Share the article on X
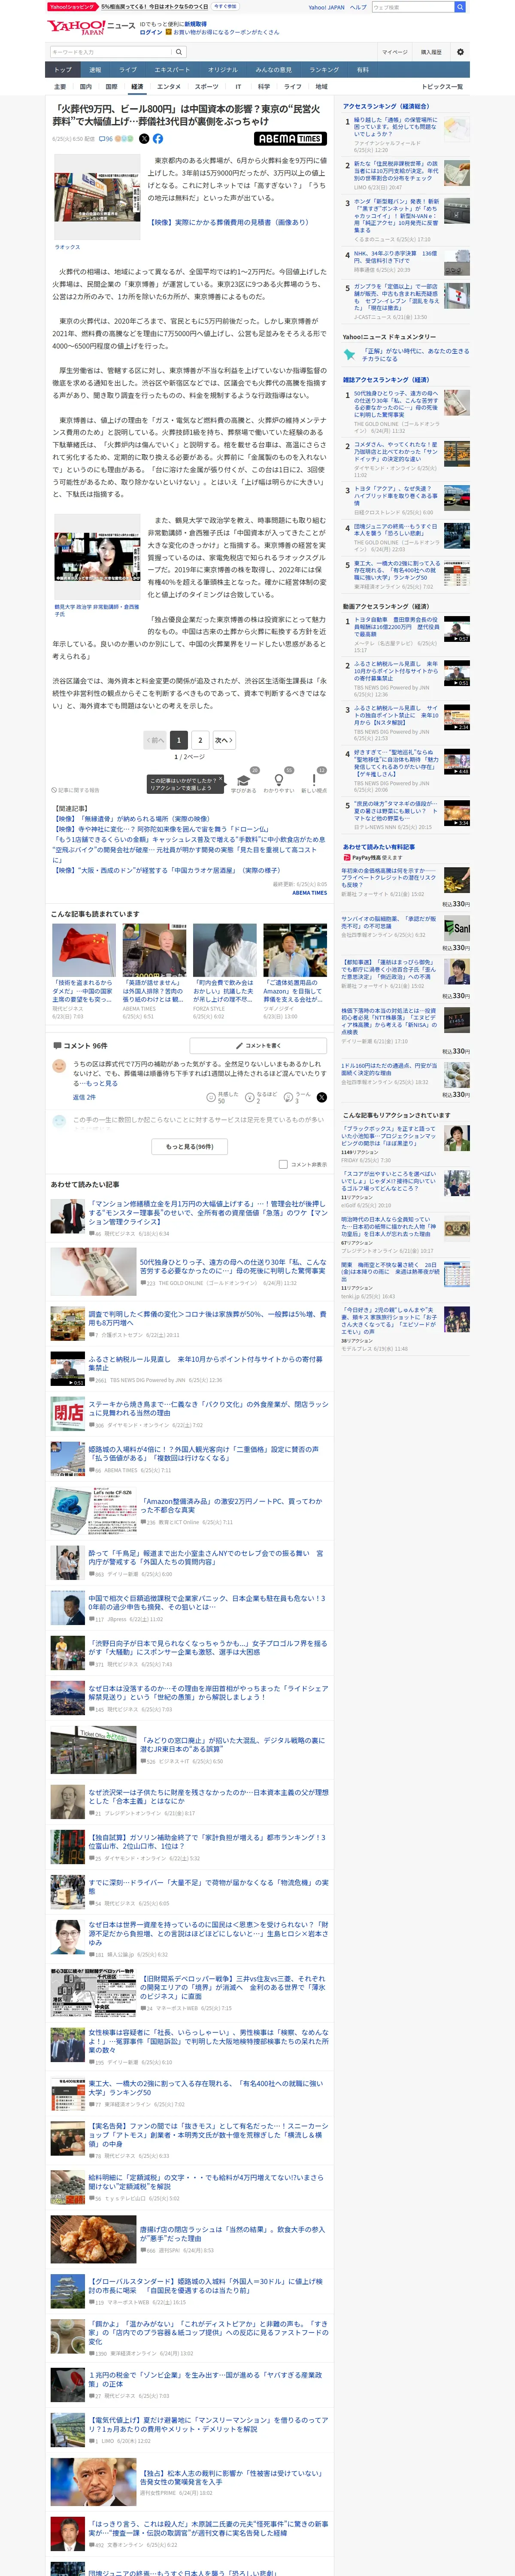This screenshot has height=2576, width=515. (145, 139)
